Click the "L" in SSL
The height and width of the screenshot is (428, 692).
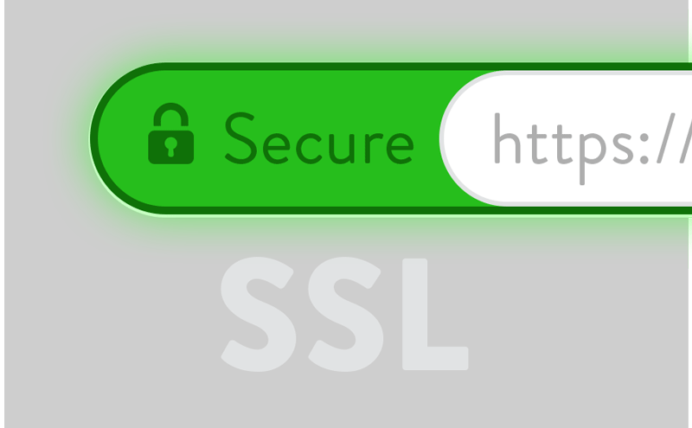point(435,314)
